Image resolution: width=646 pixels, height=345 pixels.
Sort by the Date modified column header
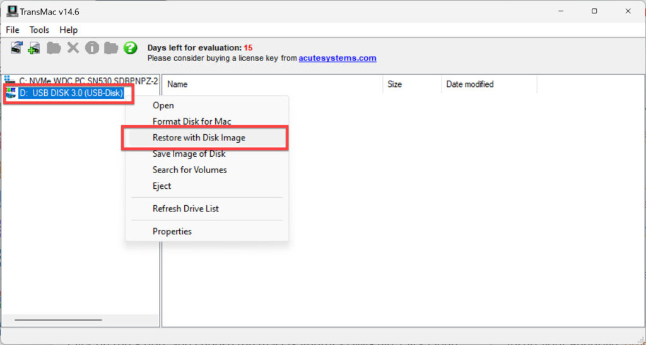point(489,84)
